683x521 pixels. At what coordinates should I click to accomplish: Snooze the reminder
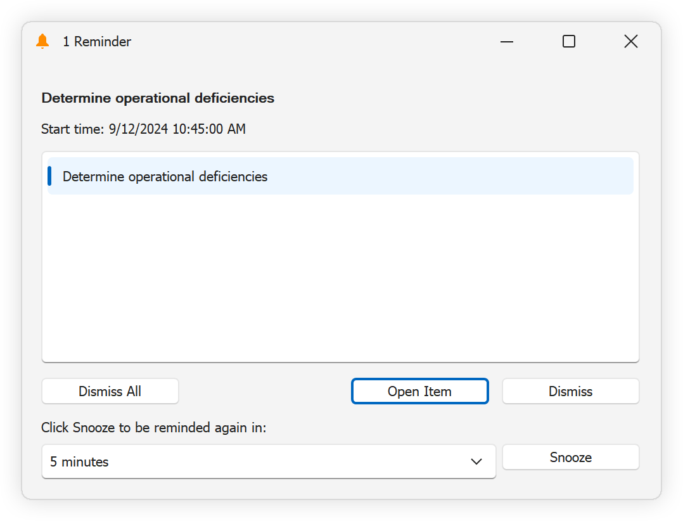pos(570,457)
